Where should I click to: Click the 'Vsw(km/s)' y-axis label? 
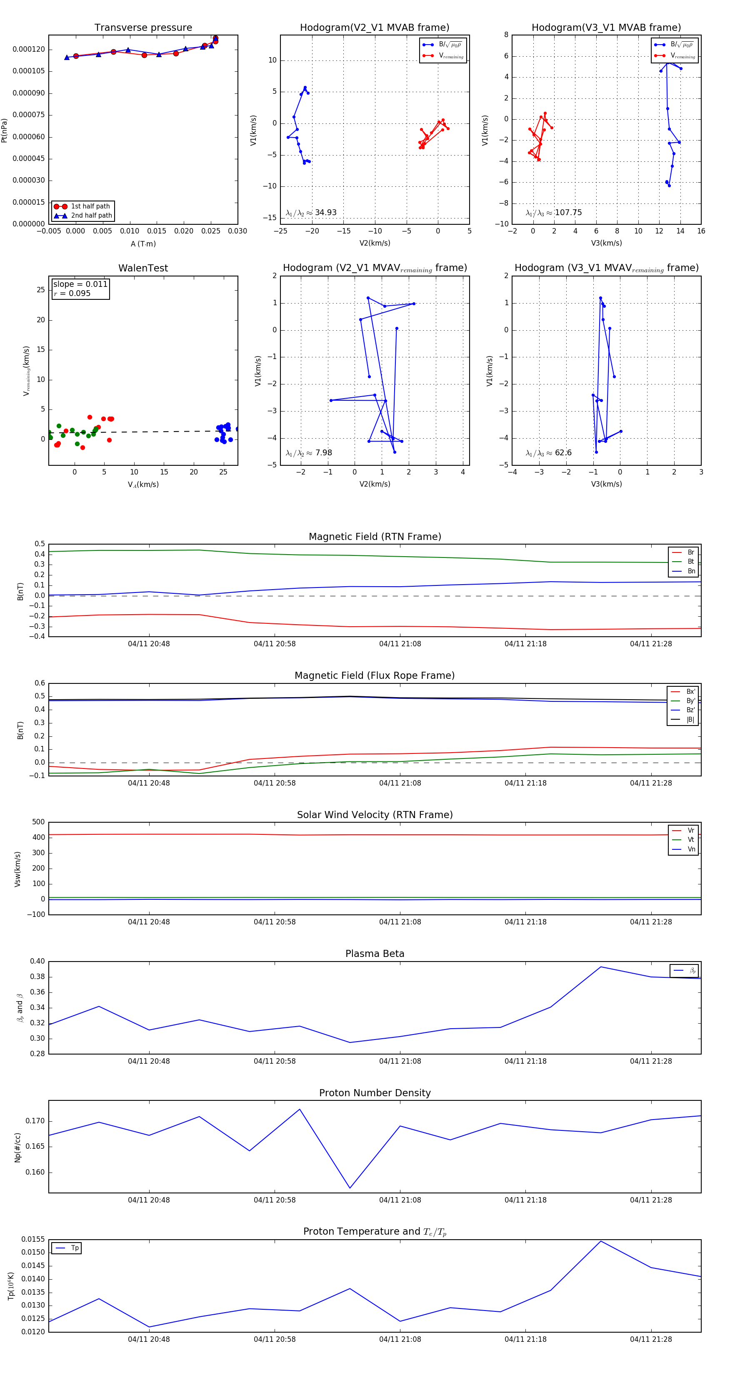pos(17,869)
